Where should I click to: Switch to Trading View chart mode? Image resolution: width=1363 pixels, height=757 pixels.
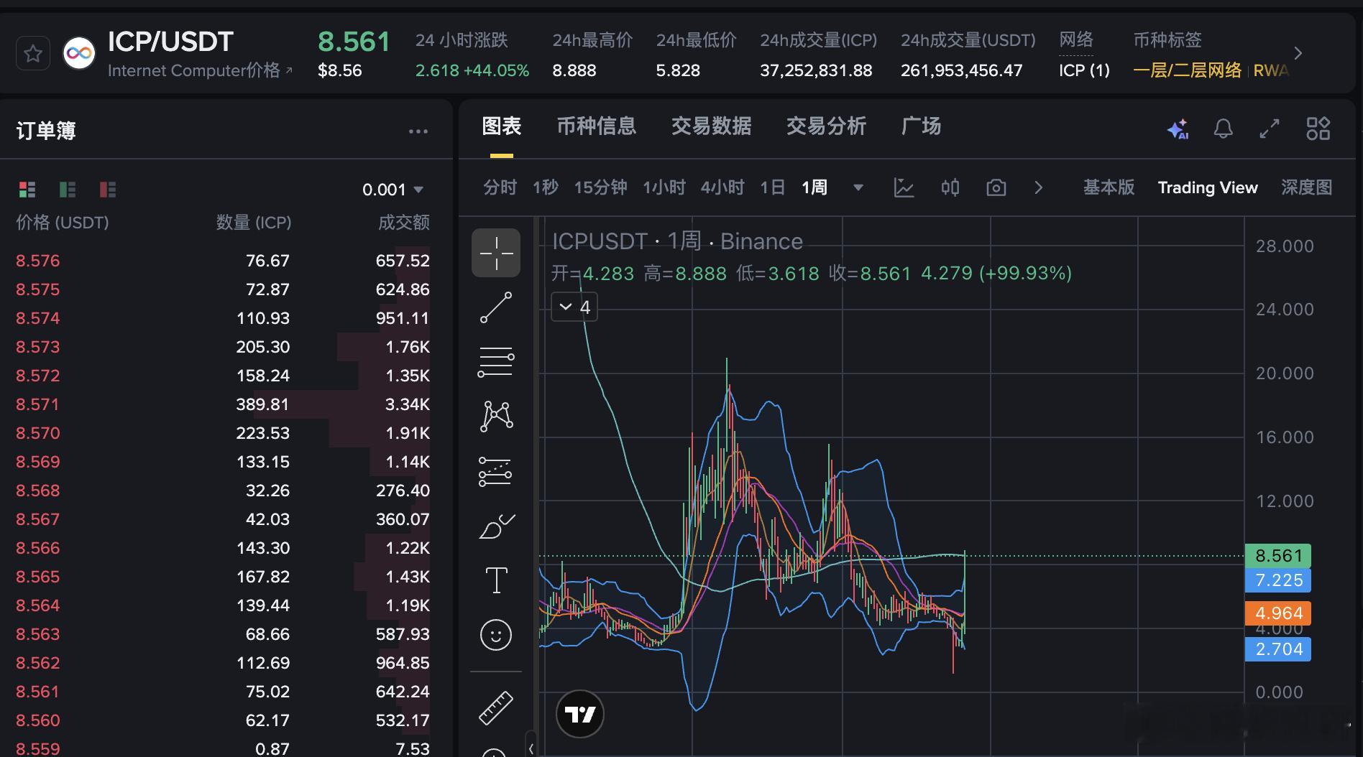tap(1208, 187)
